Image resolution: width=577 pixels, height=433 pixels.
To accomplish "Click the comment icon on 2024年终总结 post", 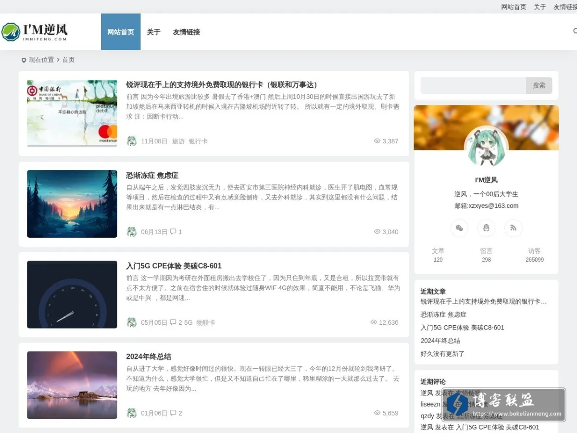I will pos(173,413).
